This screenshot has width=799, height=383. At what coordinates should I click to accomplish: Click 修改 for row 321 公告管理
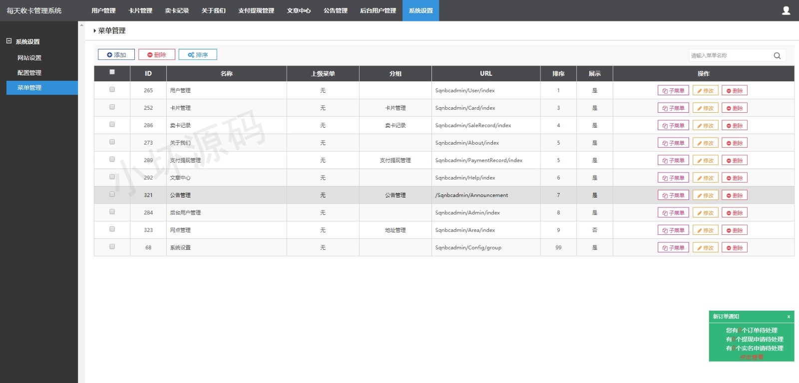[x=706, y=195]
